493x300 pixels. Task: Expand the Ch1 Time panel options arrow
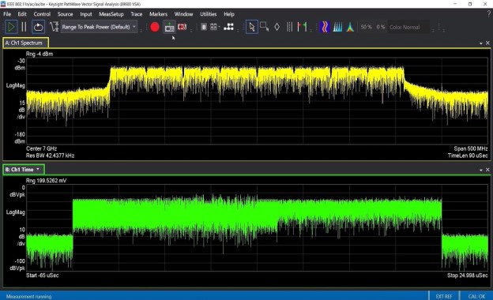click(x=480, y=170)
